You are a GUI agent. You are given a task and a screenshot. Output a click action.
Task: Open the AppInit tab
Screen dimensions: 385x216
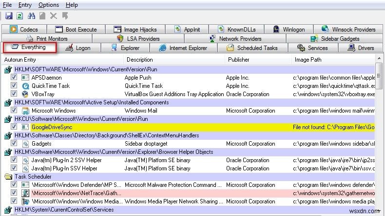click(x=187, y=29)
